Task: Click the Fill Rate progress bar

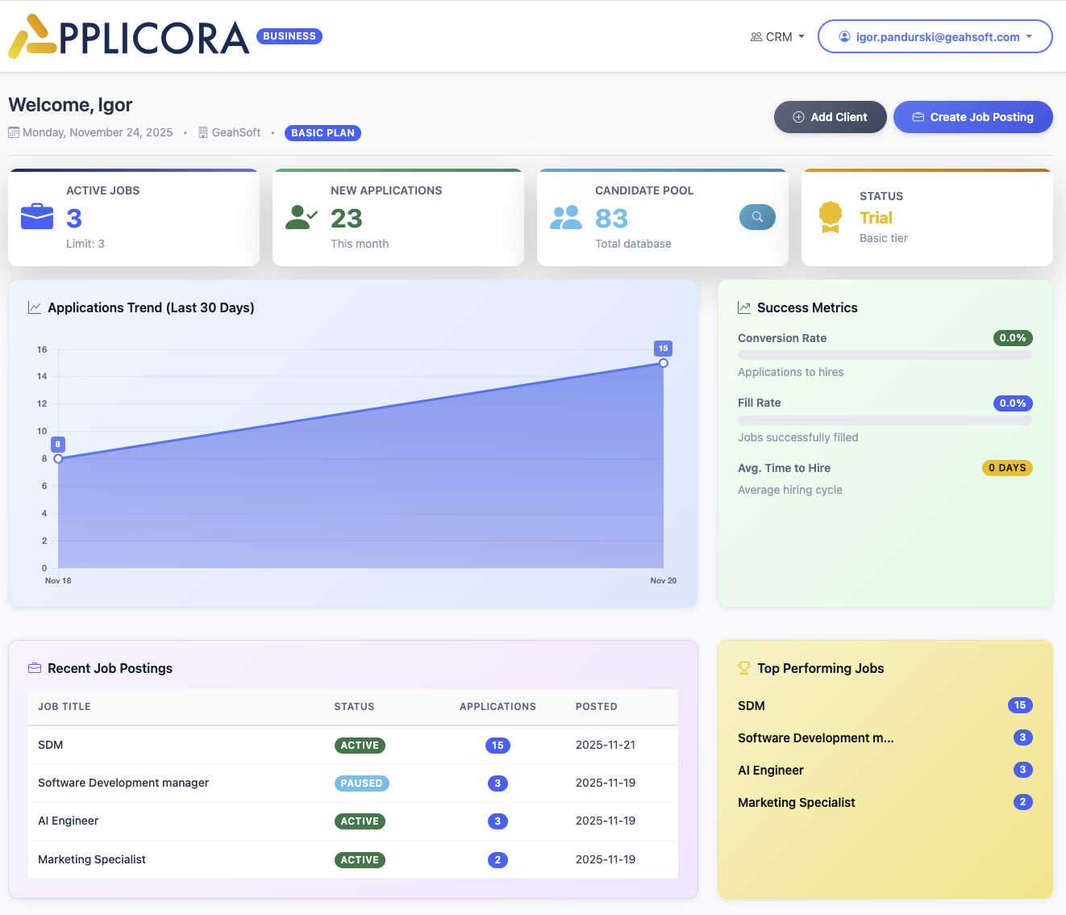Action: (885, 420)
